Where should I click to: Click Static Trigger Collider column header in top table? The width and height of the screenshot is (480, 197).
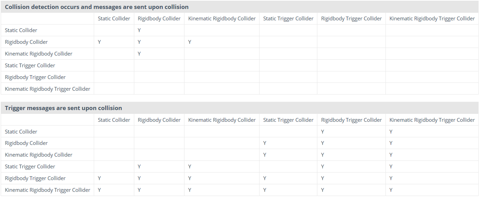(288, 19)
